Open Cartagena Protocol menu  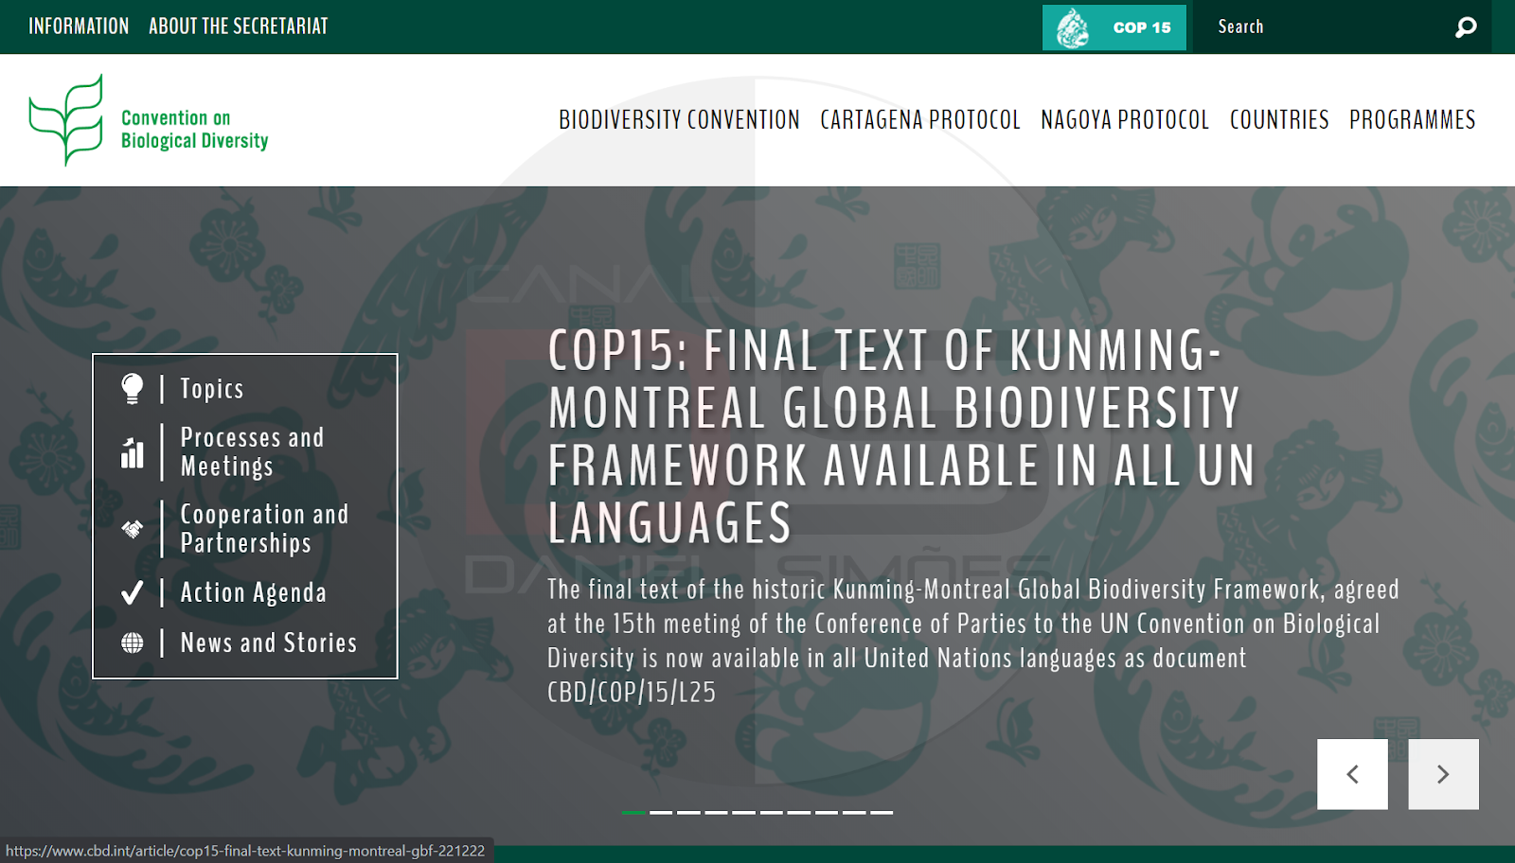[x=920, y=120]
